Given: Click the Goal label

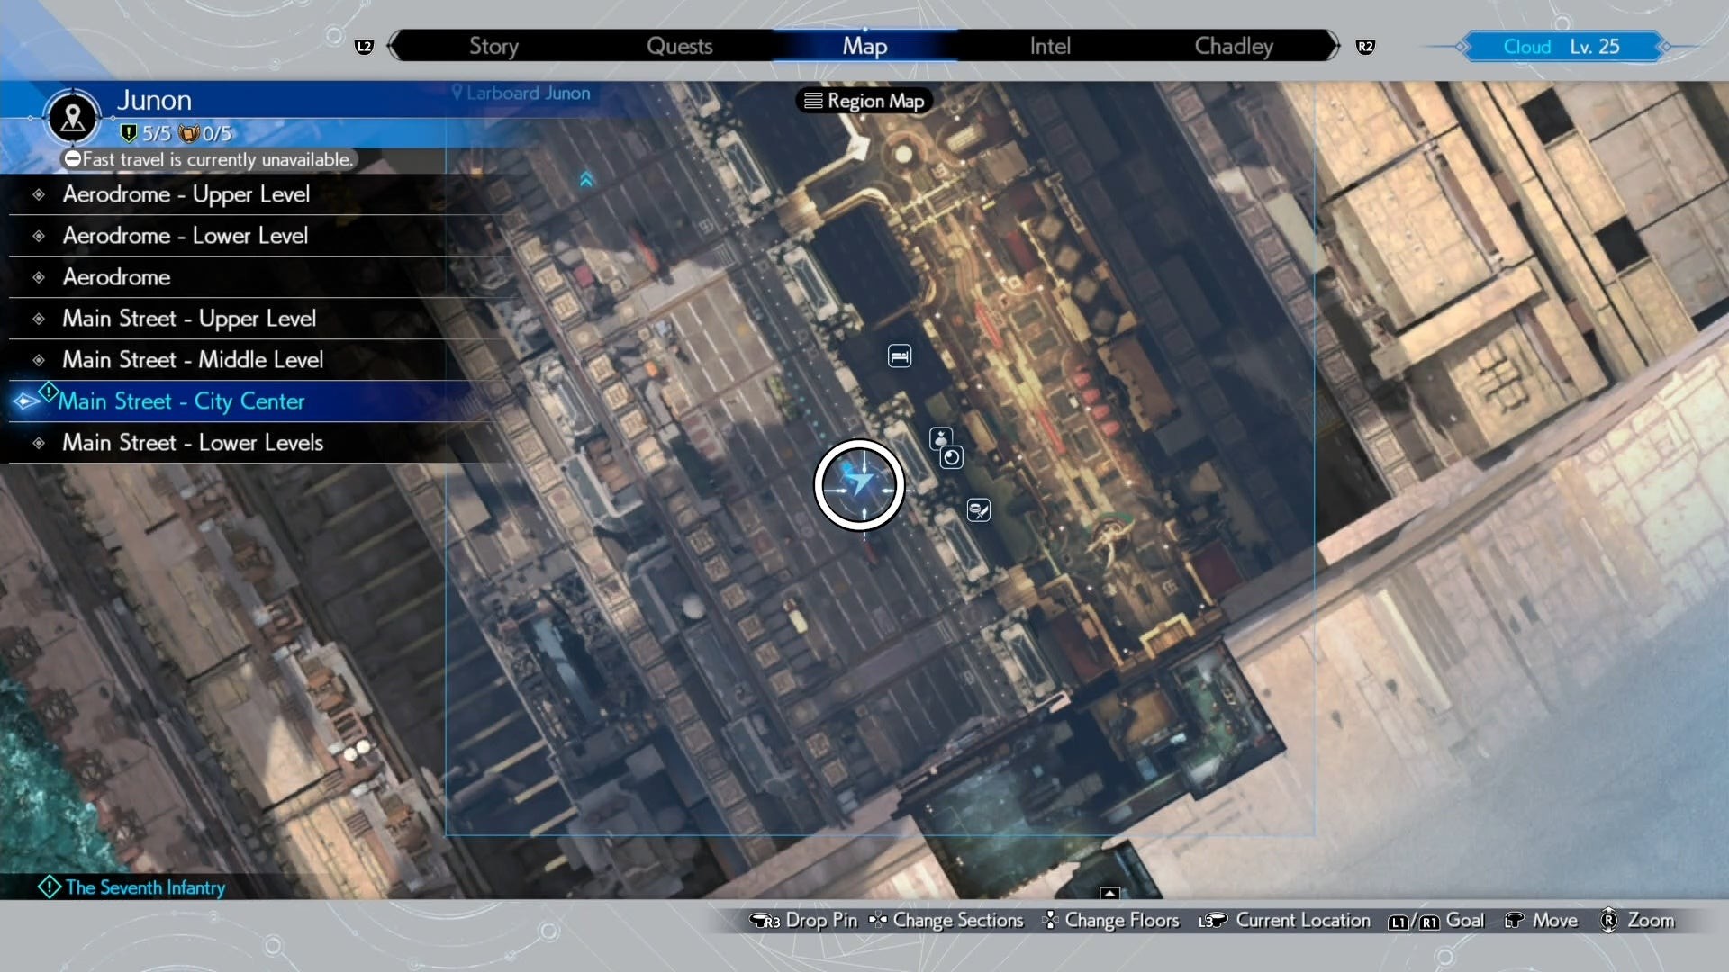Looking at the screenshot, I should (1465, 920).
